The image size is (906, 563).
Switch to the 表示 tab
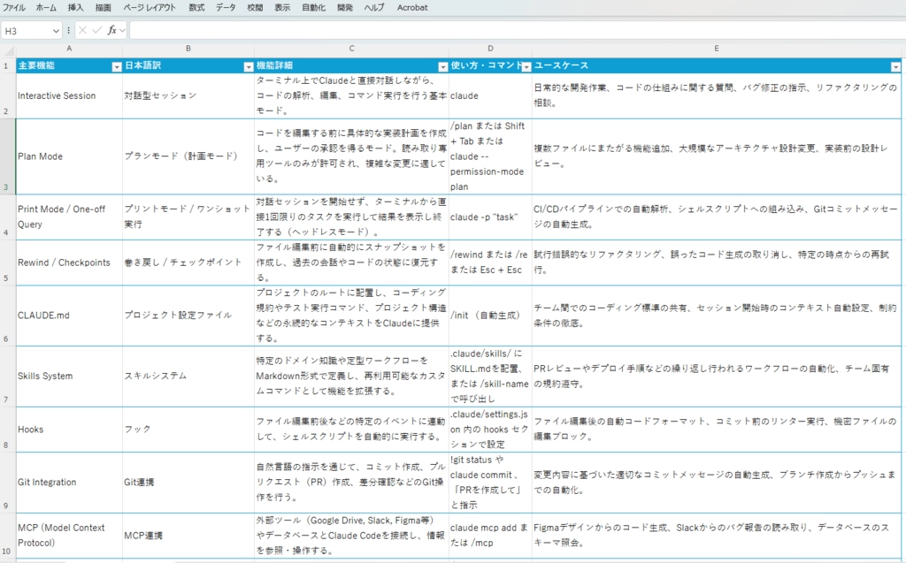click(x=282, y=7)
